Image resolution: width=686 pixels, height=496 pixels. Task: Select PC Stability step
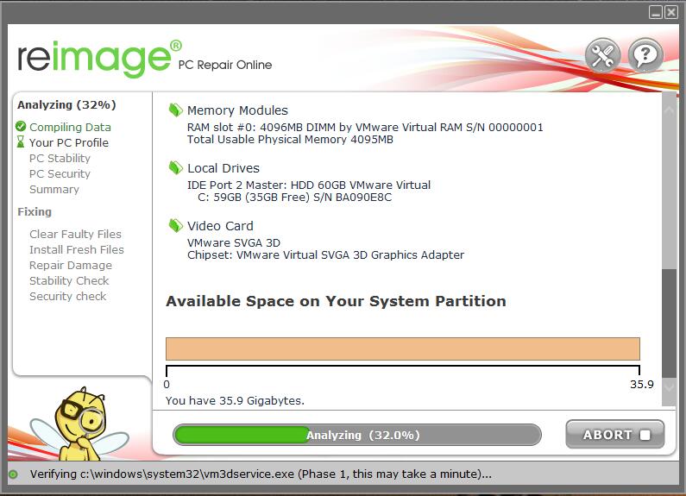60,159
